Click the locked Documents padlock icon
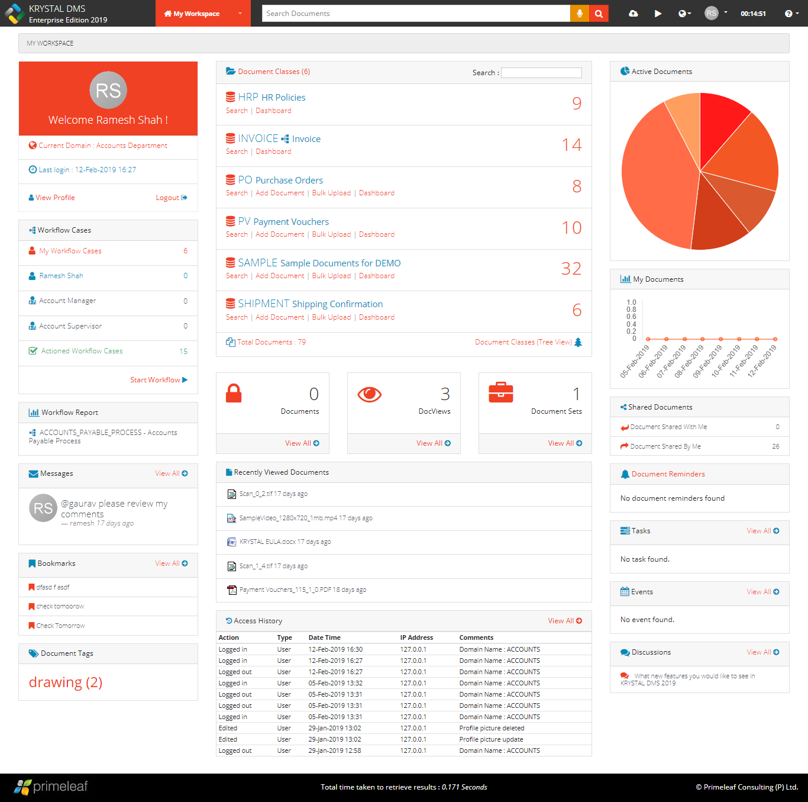808x802 pixels. coord(234,393)
